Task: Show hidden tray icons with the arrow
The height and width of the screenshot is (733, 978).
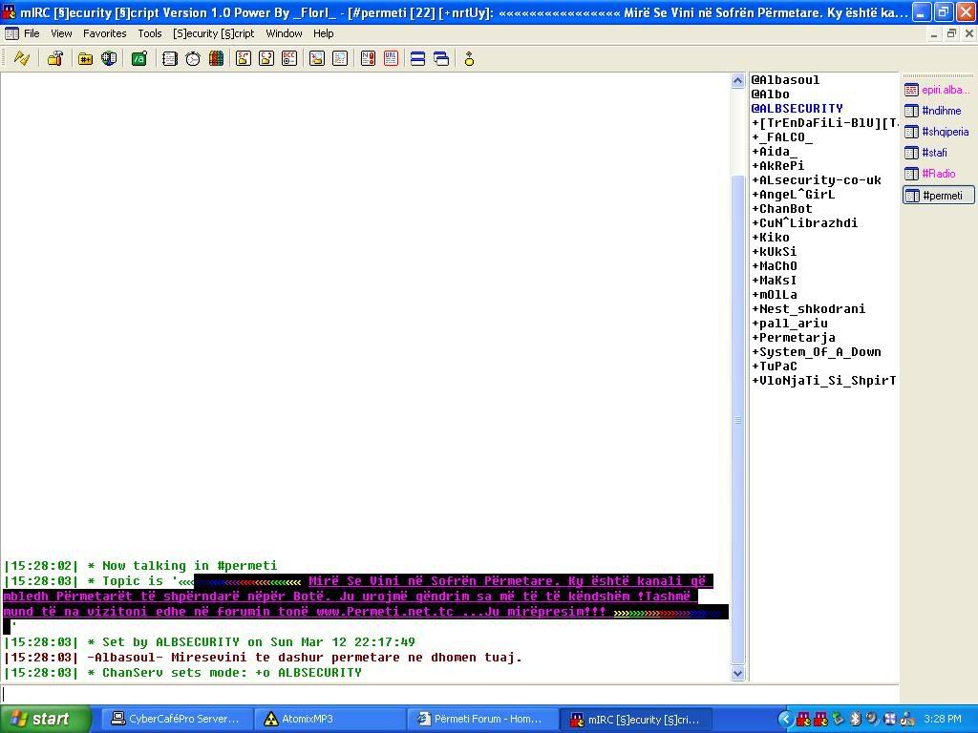Action: coord(785,720)
